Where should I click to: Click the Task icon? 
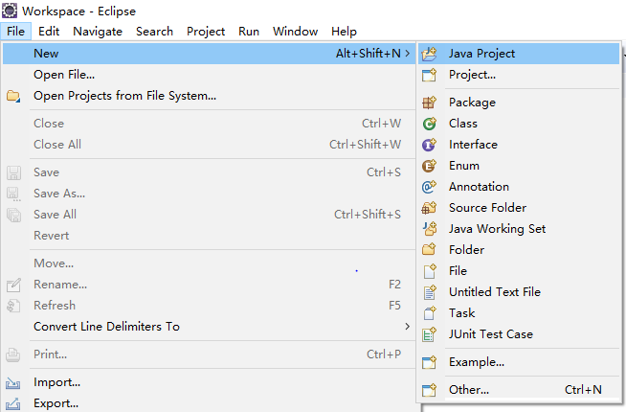(x=429, y=313)
